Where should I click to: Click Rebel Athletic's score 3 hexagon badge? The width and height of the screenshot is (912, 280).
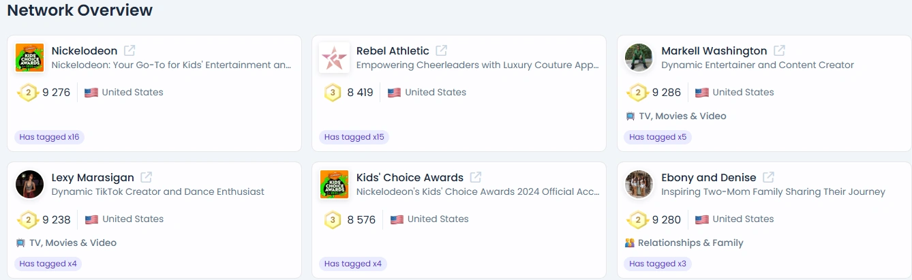333,93
